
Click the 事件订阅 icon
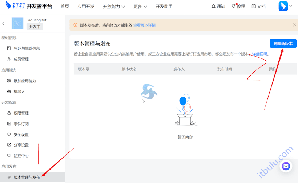click(x=9, y=123)
